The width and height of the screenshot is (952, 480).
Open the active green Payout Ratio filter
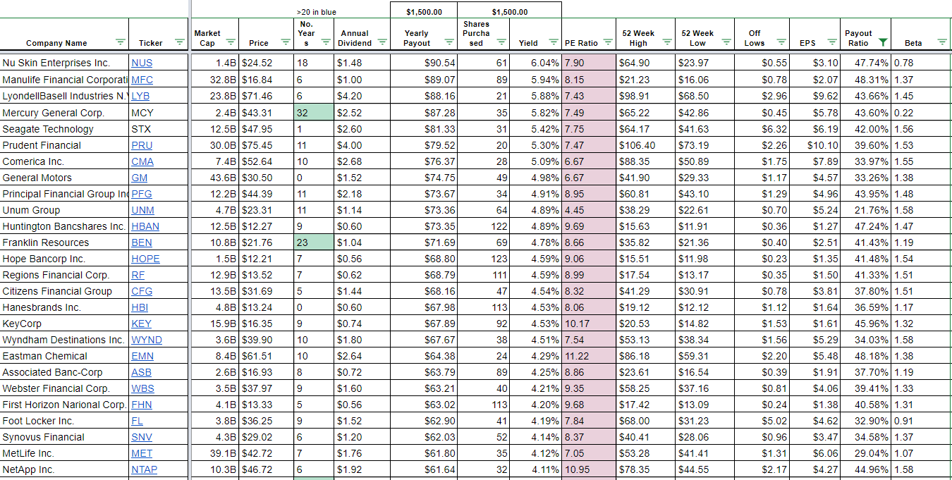[x=883, y=42]
